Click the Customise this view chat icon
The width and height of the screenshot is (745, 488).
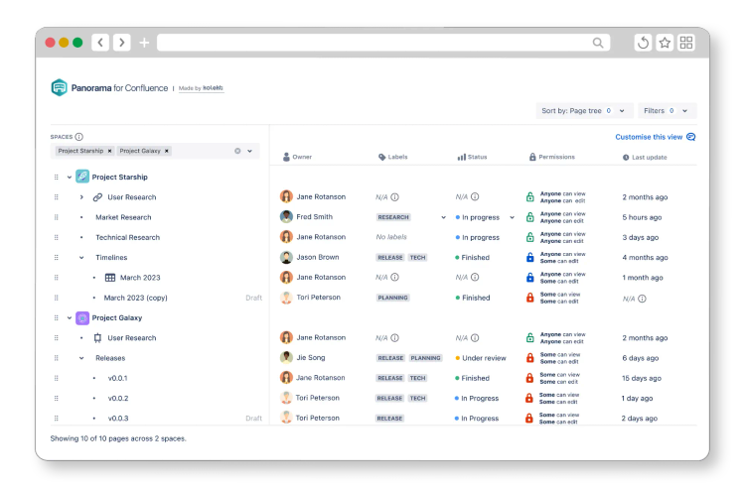tap(691, 137)
